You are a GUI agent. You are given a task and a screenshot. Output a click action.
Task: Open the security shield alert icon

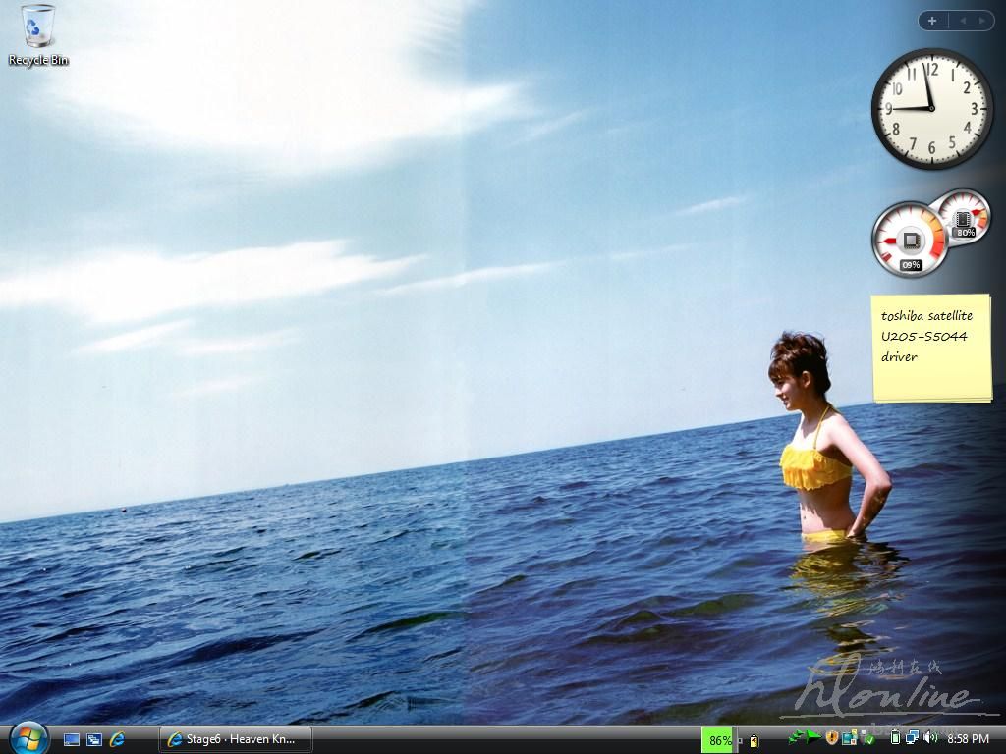[831, 738]
